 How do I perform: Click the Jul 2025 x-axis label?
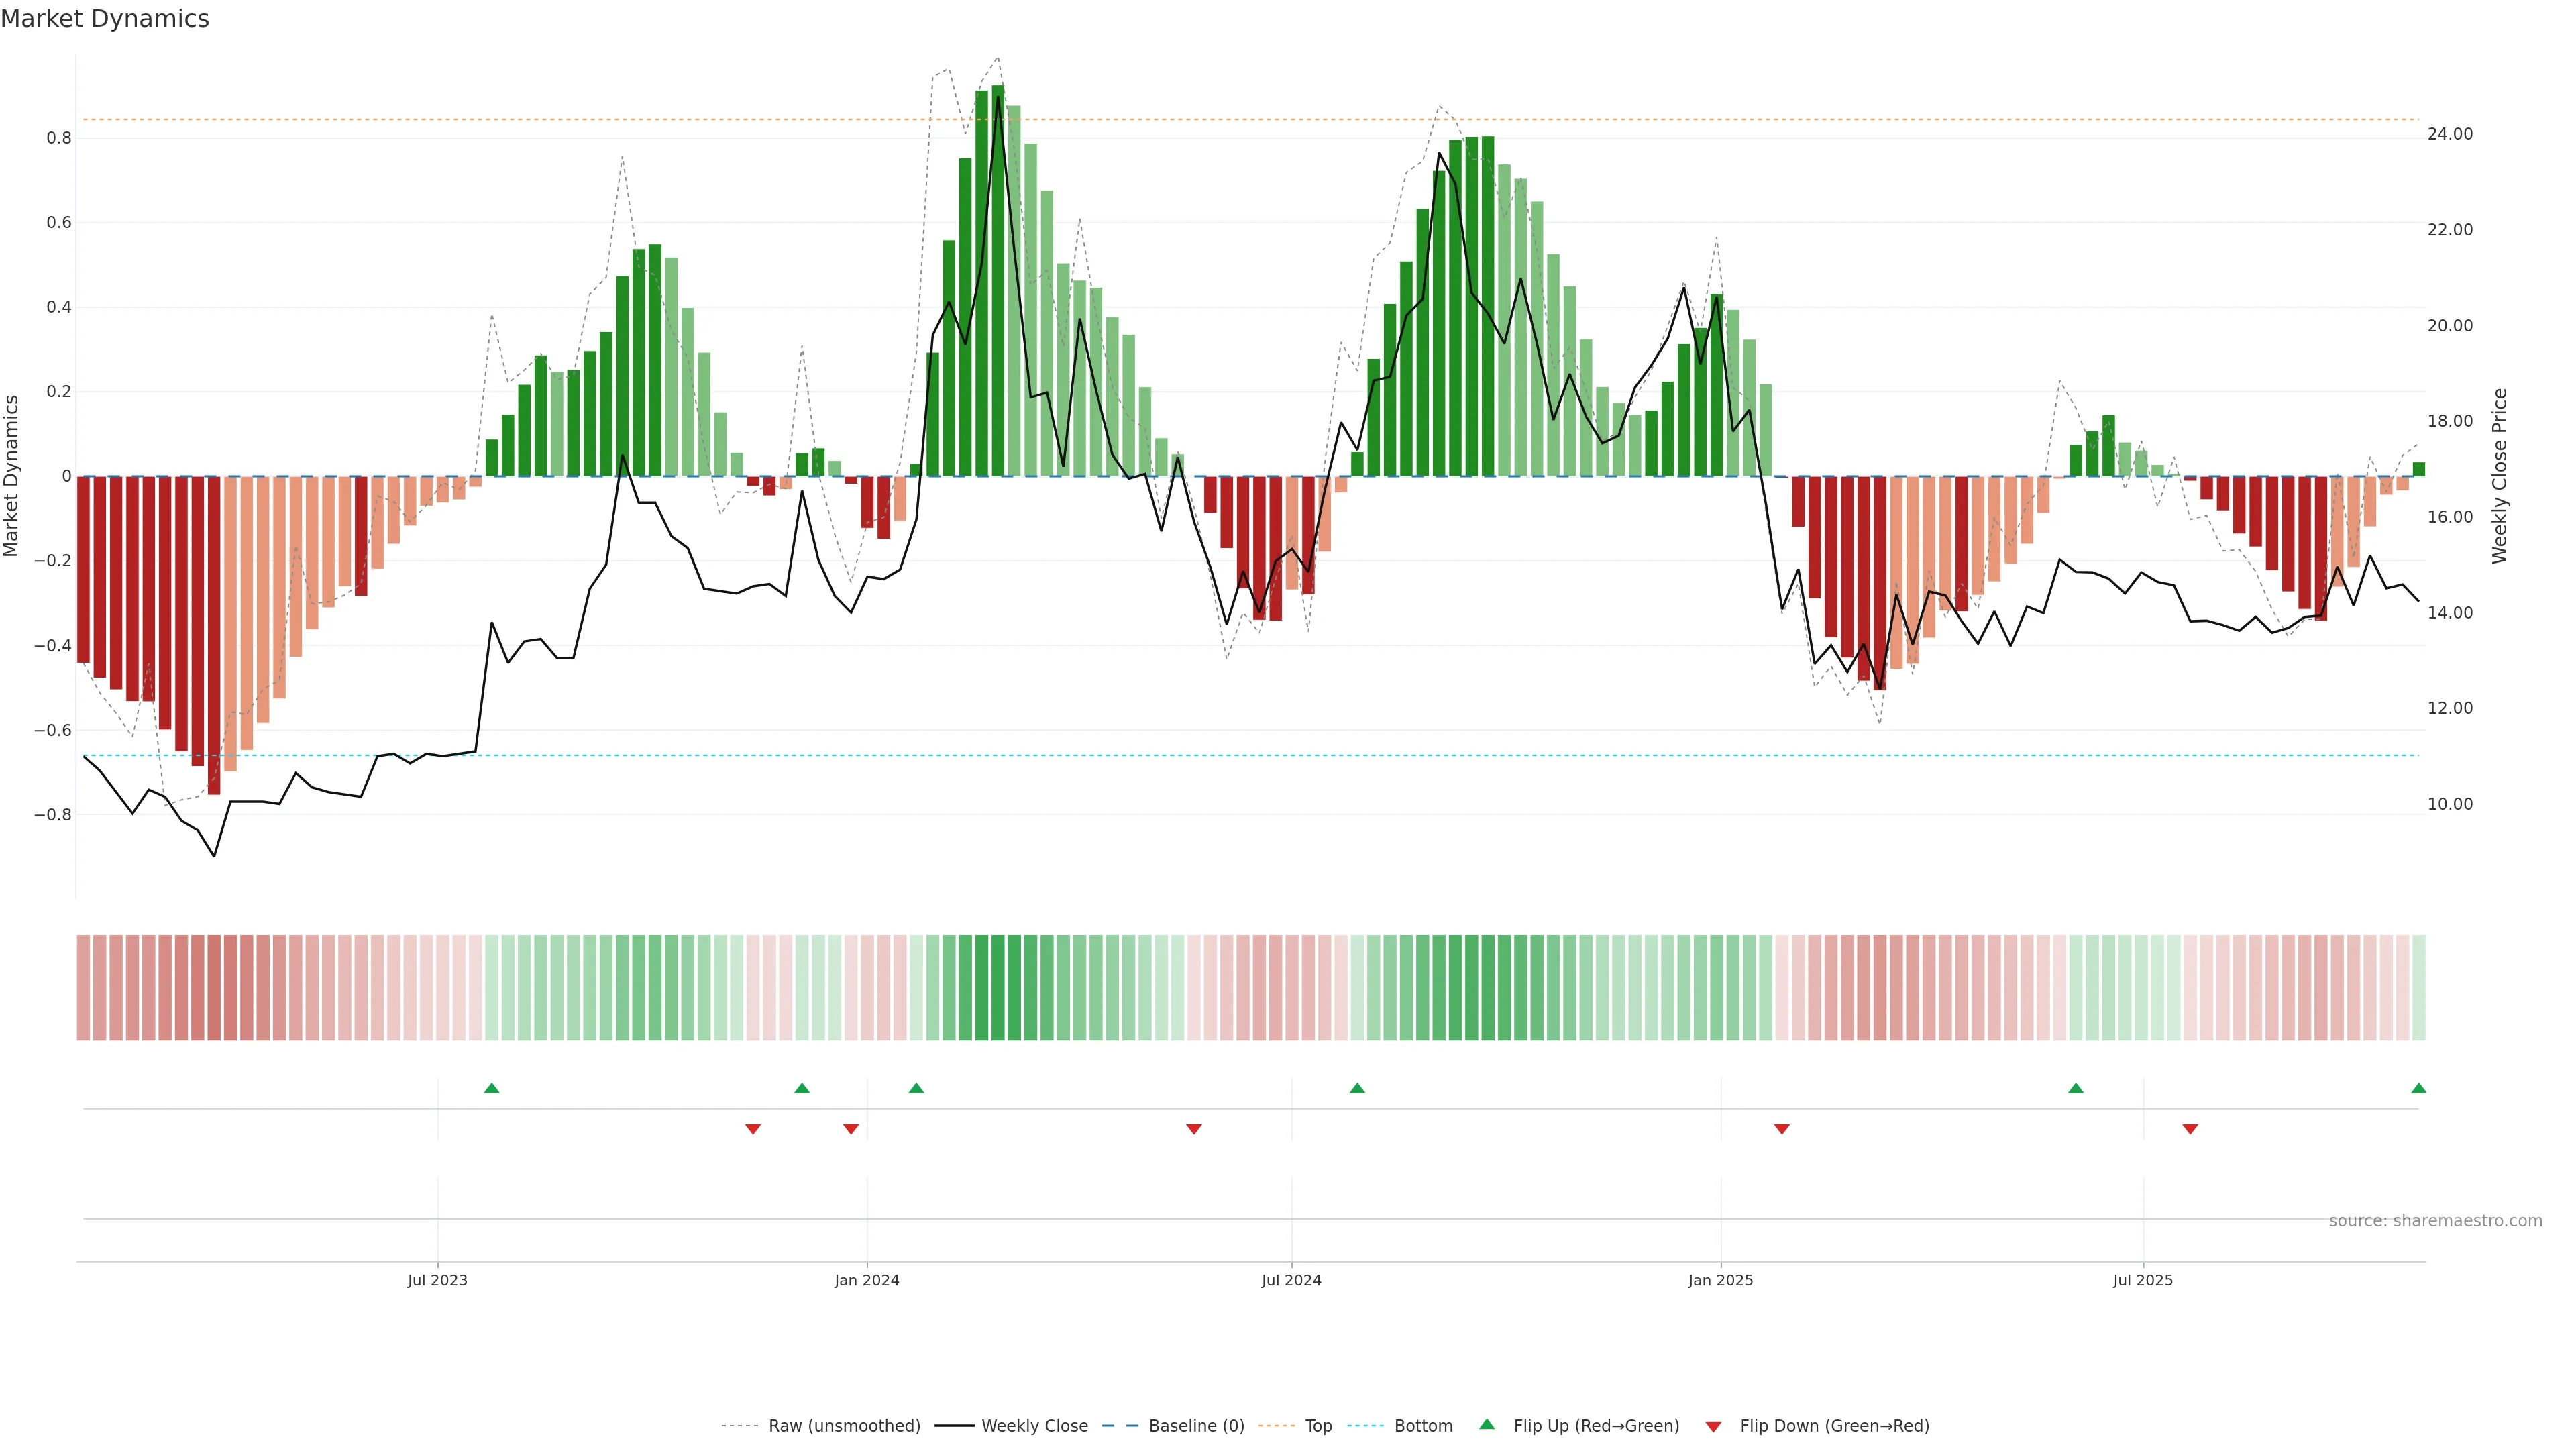(x=2143, y=1280)
